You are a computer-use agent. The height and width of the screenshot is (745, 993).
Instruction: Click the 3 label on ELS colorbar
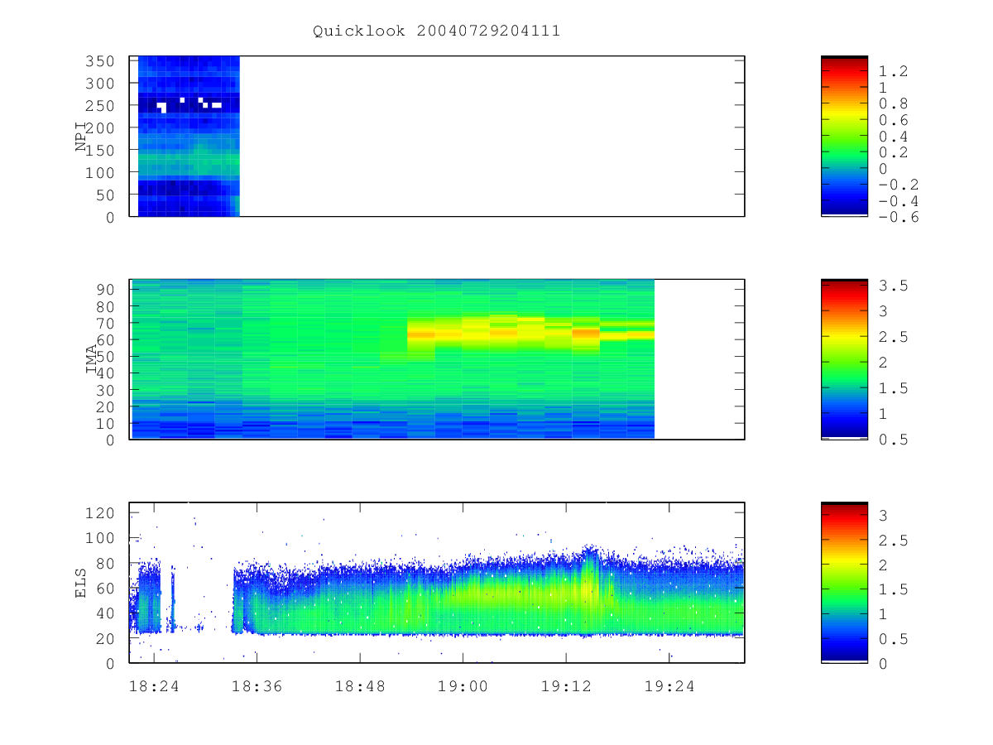884,516
